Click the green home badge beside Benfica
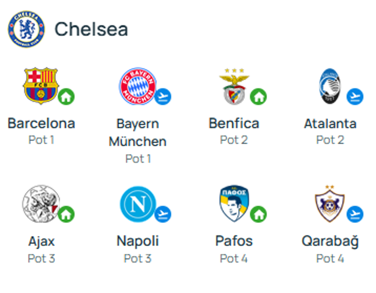Screen dimensions: 376x293 tap(258, 97)
